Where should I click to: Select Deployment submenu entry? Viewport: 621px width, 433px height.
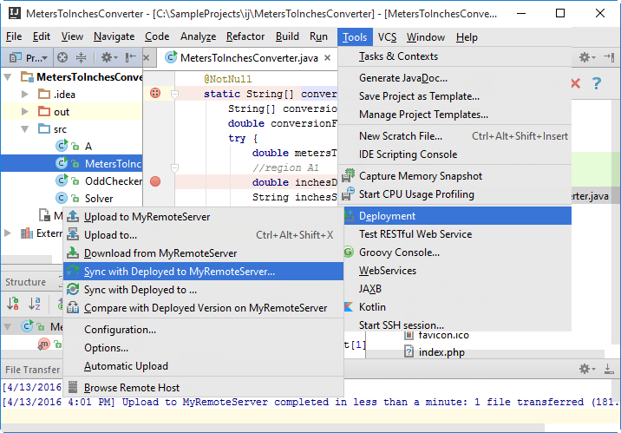(457, 216)
